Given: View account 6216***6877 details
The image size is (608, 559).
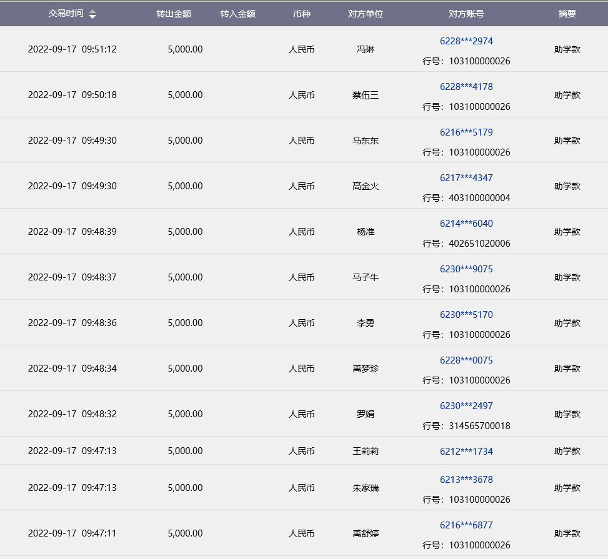Looking at the screenshot, I should tap(466, 525).
